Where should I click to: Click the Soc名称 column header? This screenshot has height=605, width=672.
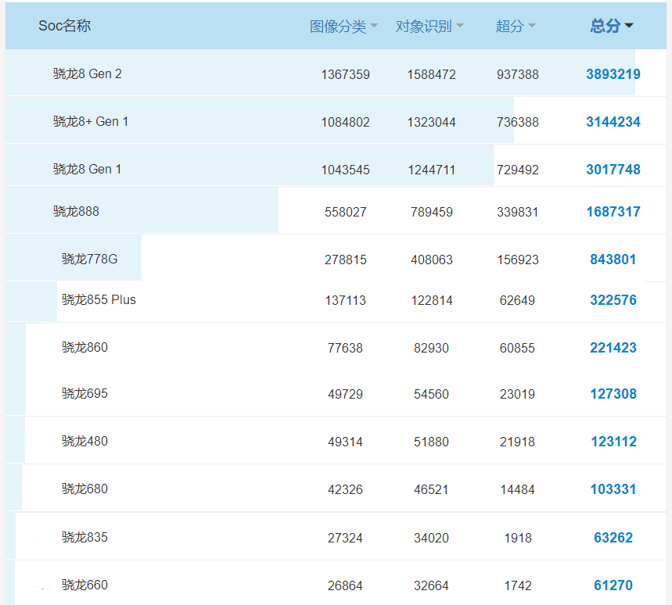click(65, 26)
